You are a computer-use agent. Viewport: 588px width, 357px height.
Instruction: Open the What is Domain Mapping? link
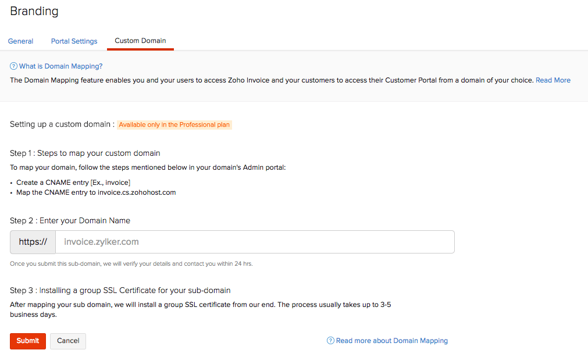click(x=60, y=67)
